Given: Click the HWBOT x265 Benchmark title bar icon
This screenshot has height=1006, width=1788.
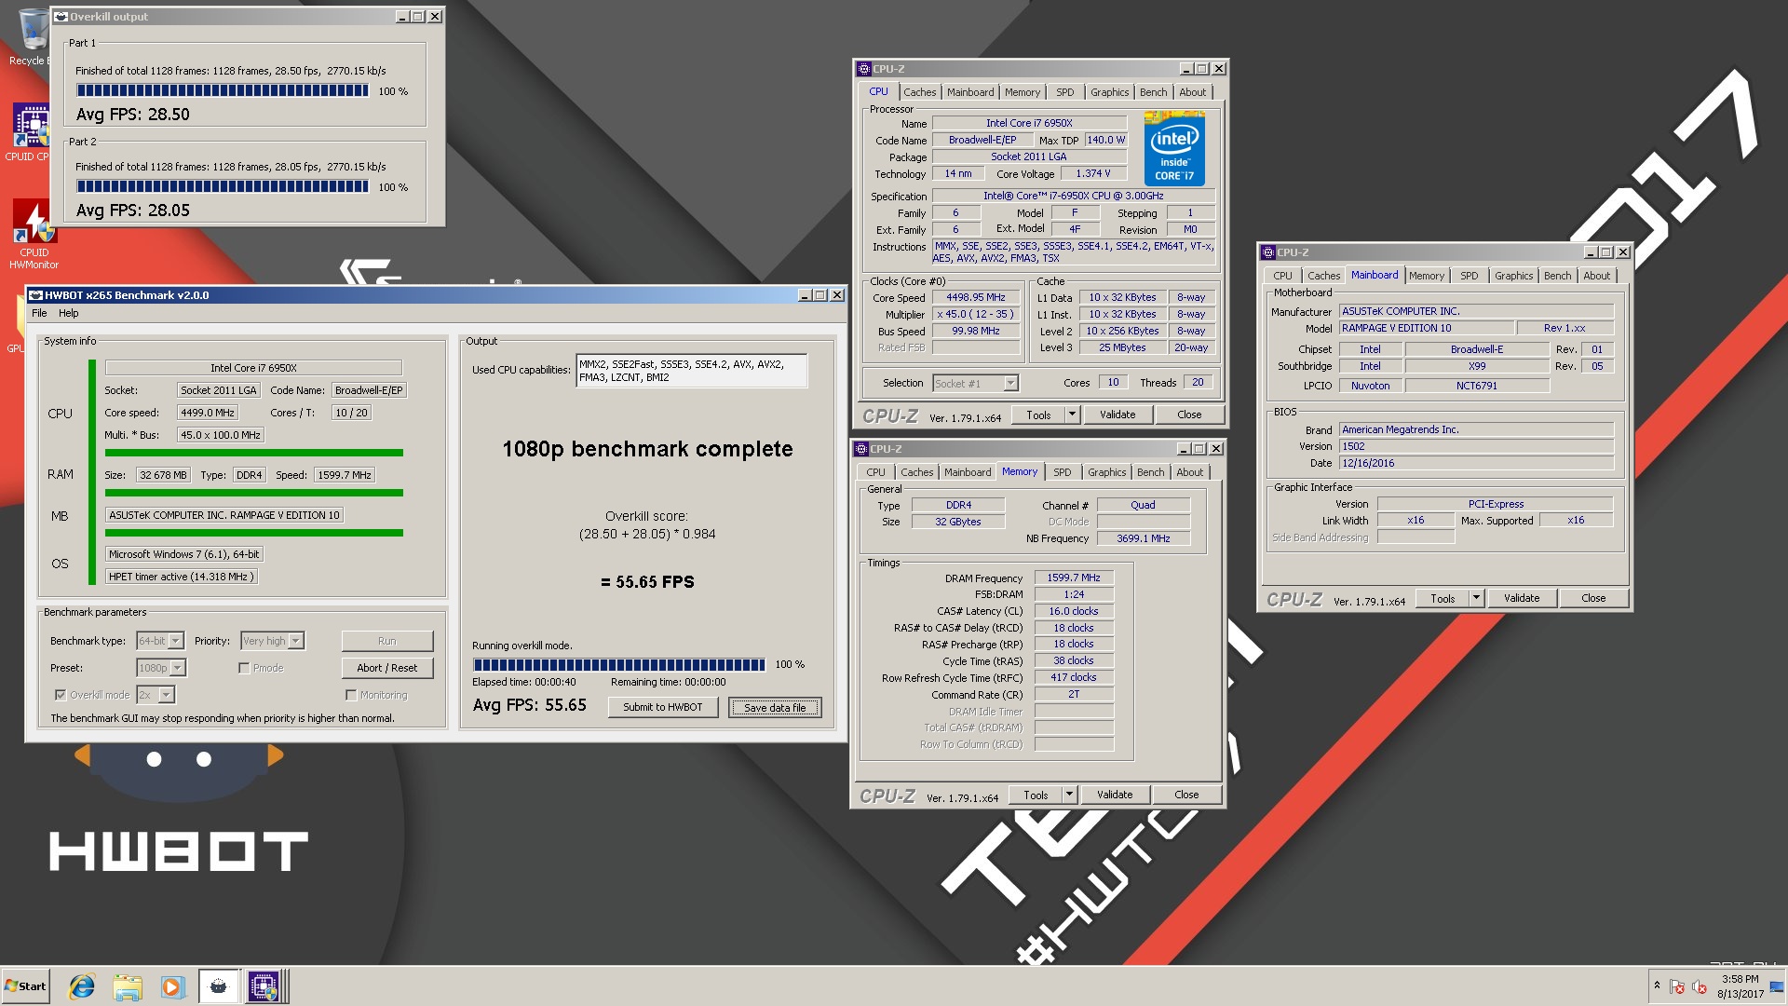Looking at the screenshot, I should click(35, 295).
